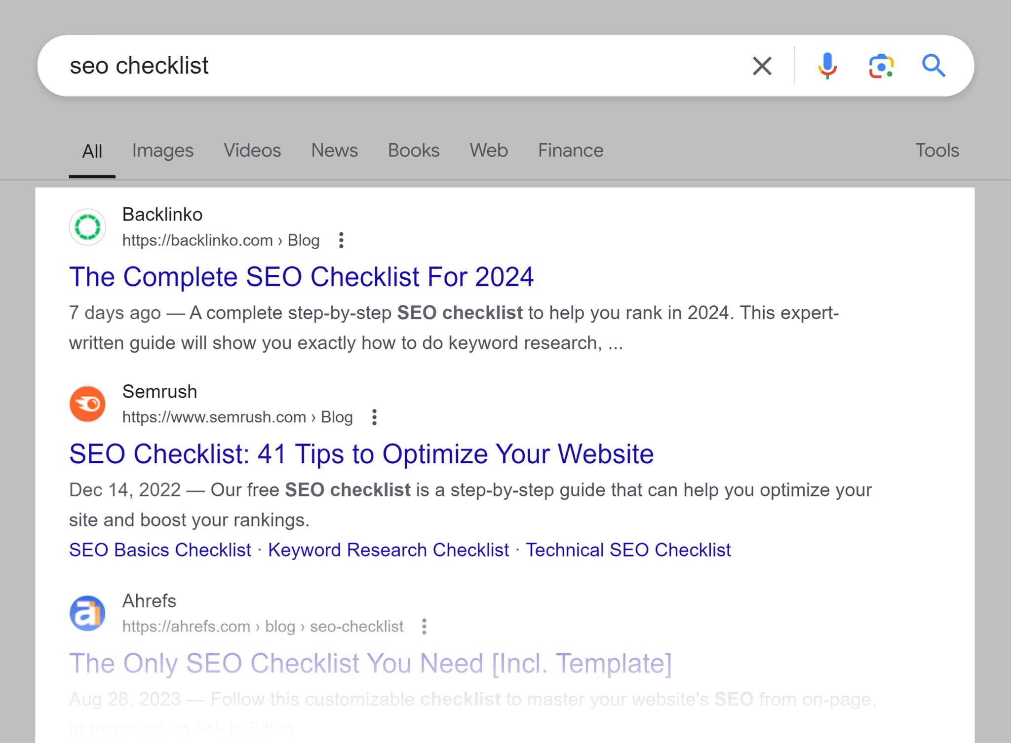Toggle the Web filter tab

click(488, 149)
